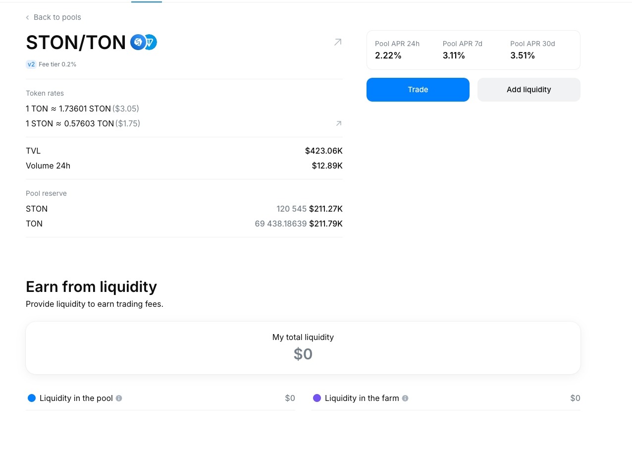The width and height of the screenshot is (632, 454).
Task: Click the My total liquidity card
Action: click(x=303, y=347)
